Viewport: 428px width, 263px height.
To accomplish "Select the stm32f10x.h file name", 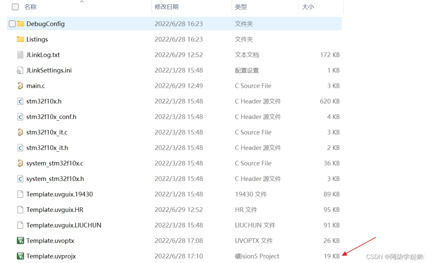I will [x=44, y=102].
